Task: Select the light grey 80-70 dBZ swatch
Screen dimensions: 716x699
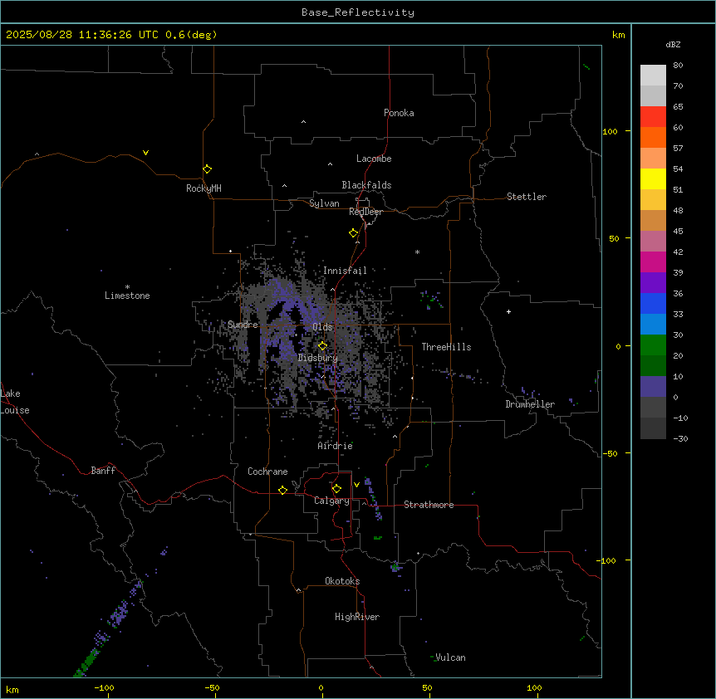Action: coord(653,76)
